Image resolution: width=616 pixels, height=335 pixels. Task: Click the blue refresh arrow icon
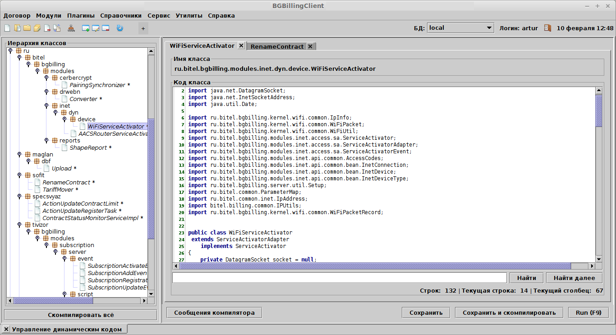point(120,28)
